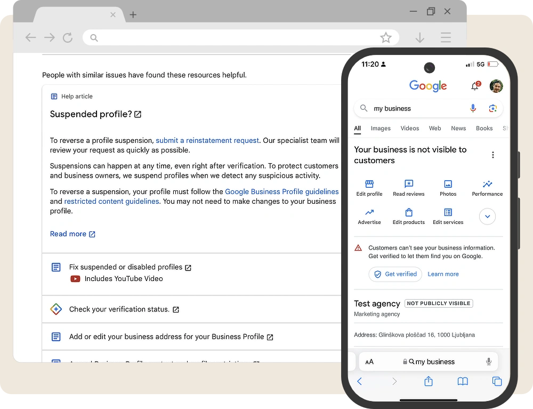The width and height of the screenshot is (533, 409).
Task: Tap Safari bar dictation microphone
Action: coord(488,362)
